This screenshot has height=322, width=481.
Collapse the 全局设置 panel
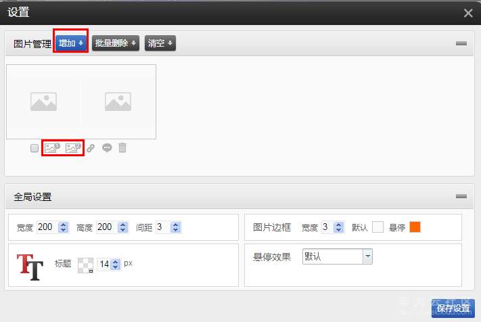461,196
